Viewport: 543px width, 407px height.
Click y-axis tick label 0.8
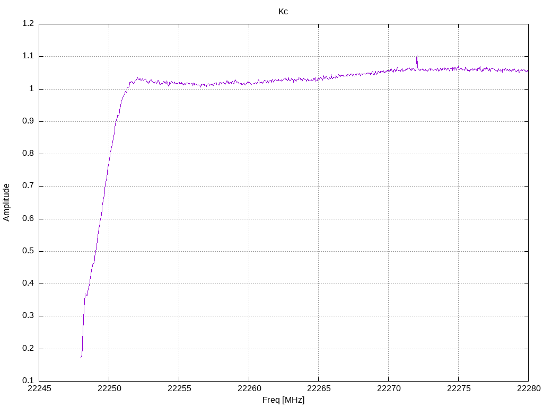click(x=28, y=154)
